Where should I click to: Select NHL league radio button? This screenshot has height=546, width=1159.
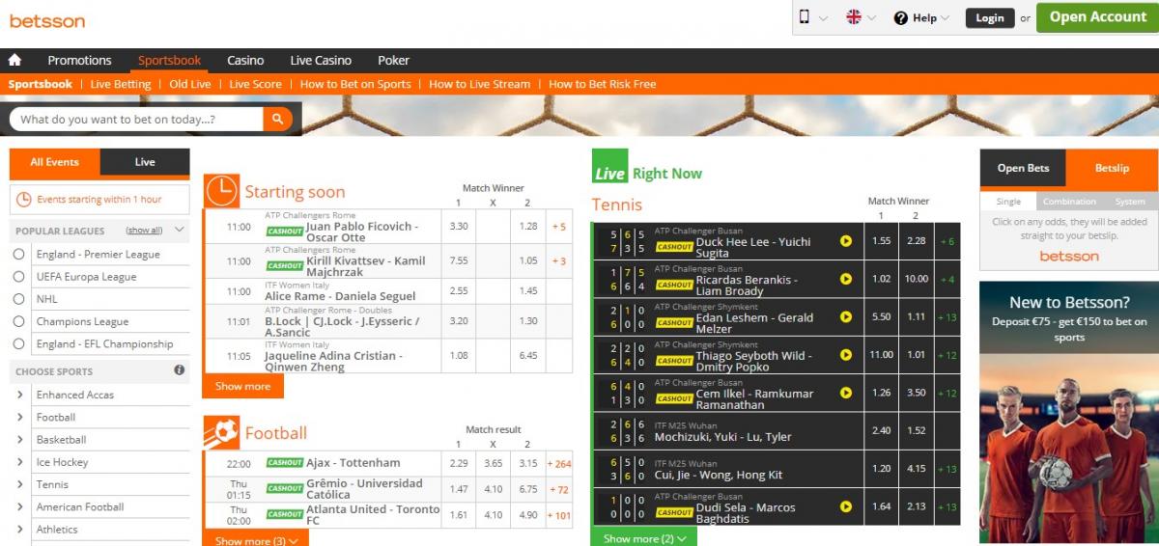[x=19, y=299]
